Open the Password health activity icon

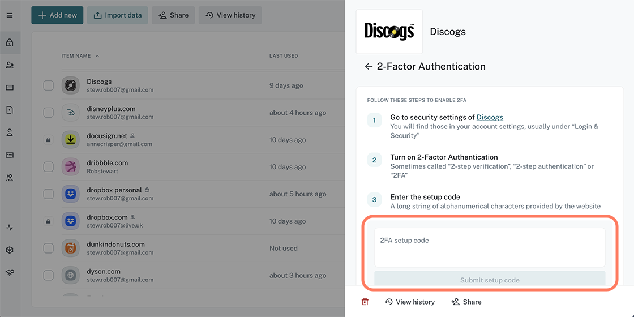point(10,228)
